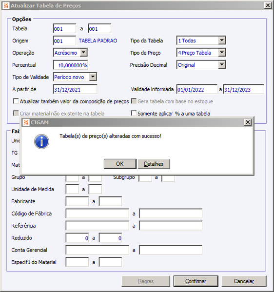Open the Tipo de Preço dropdown
Image resolution: width=274 pixels, height=292 pixels.
point(222,53)
